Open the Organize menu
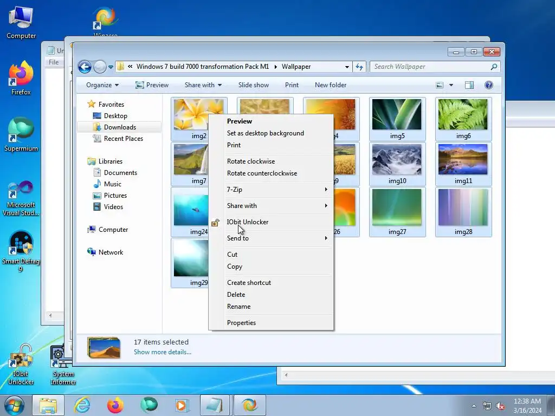 (x=102, y=85)
